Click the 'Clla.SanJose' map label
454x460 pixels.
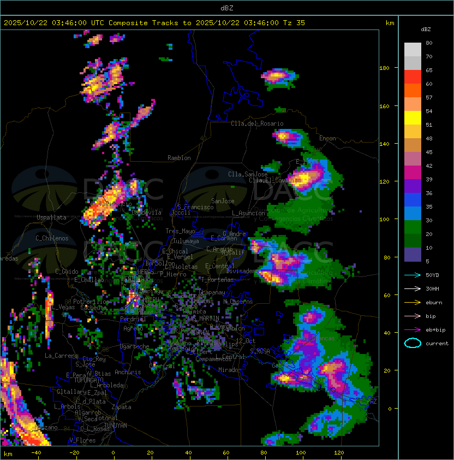click(x=248, y=174)
